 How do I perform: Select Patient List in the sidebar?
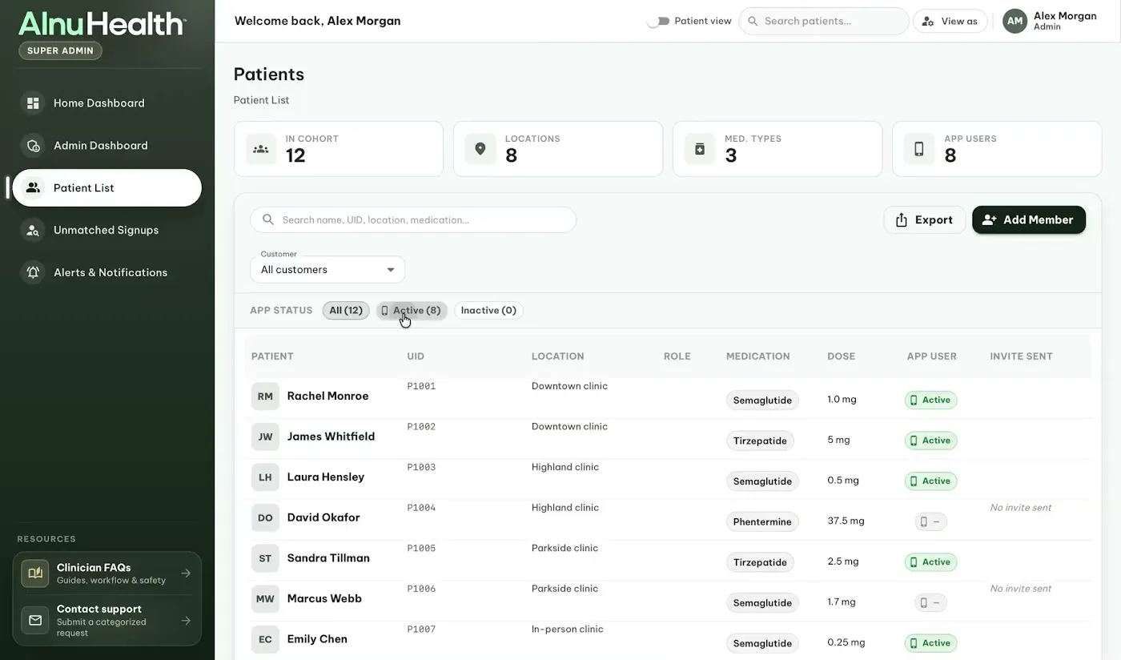click(x=106, y=187)
